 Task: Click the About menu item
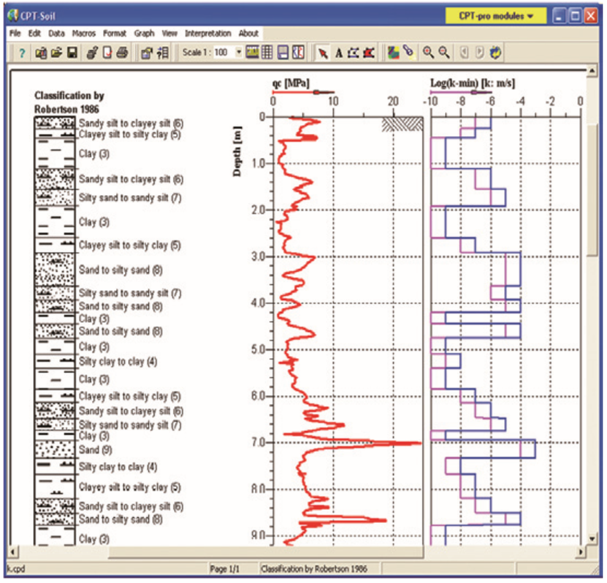click(248, 34)
